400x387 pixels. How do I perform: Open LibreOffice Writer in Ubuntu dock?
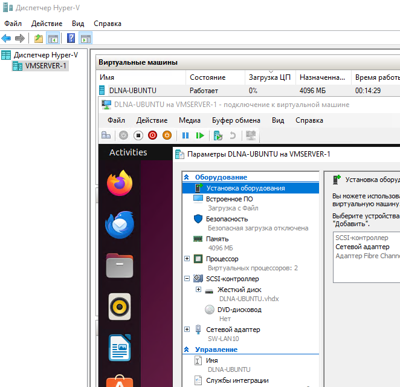120,348
